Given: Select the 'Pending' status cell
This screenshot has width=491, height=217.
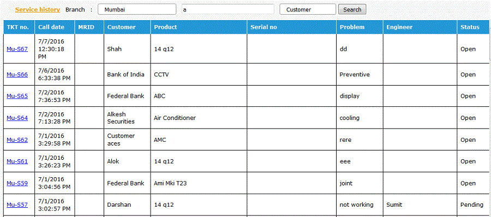Looking at the screenshot, I should [x=473, y=205].
